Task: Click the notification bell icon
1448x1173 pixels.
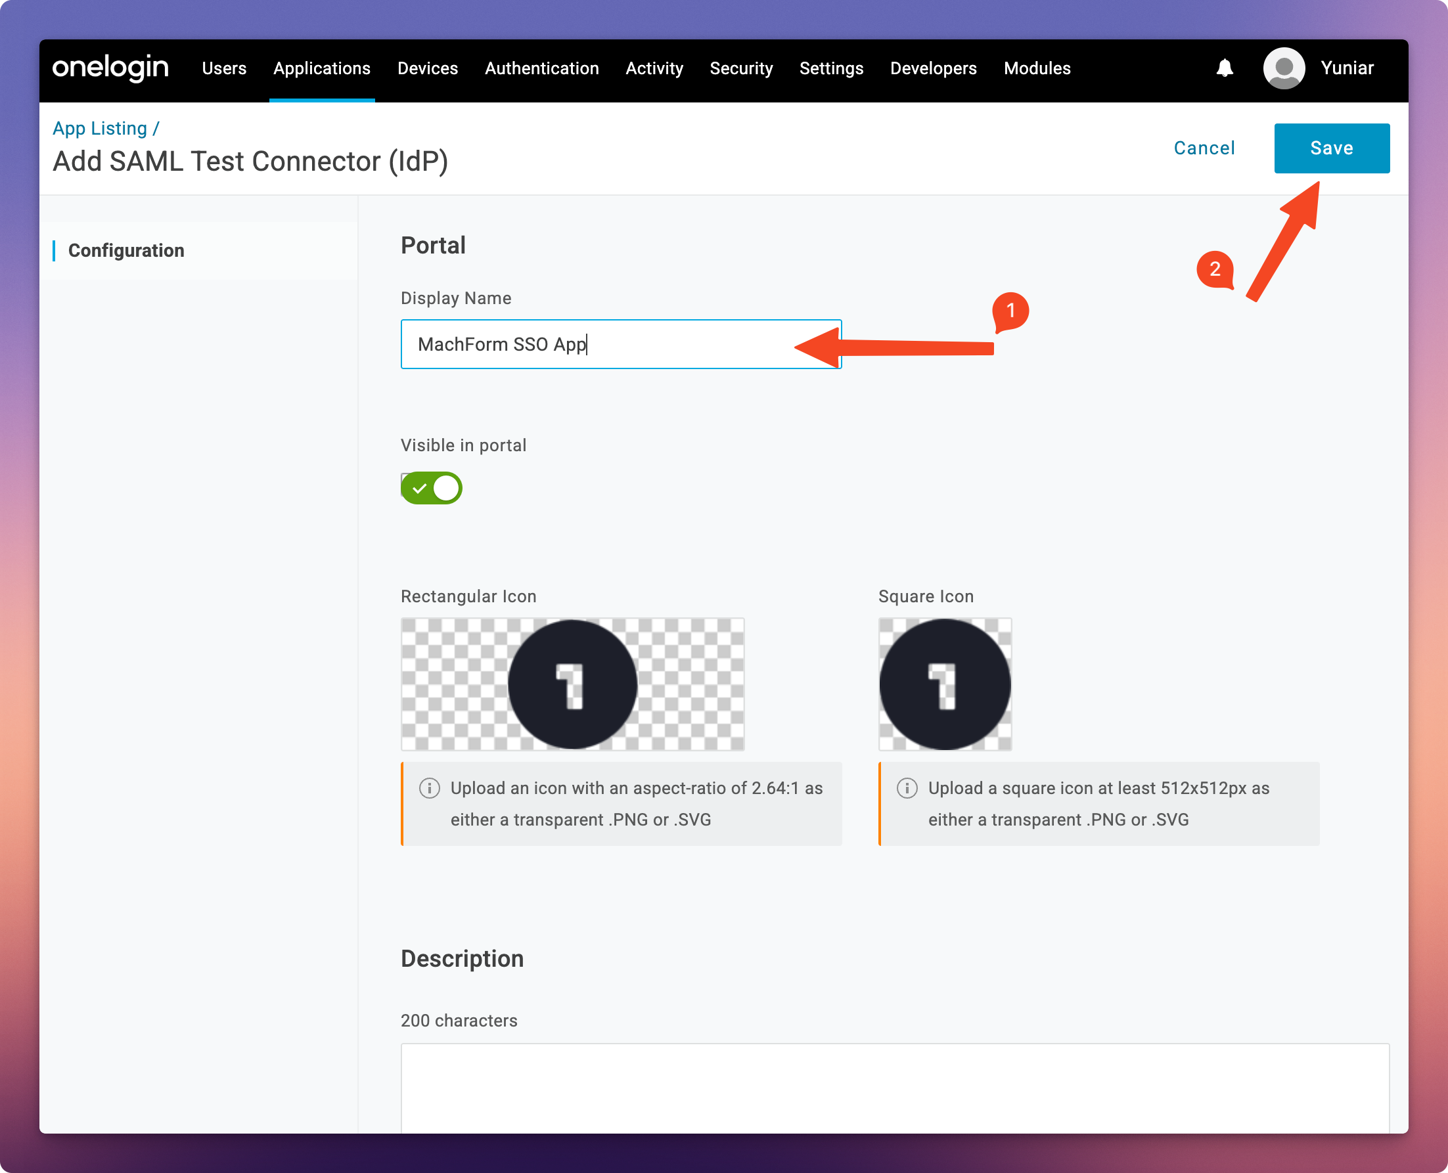Action: pyautogui.click(x=1224, y=68)
